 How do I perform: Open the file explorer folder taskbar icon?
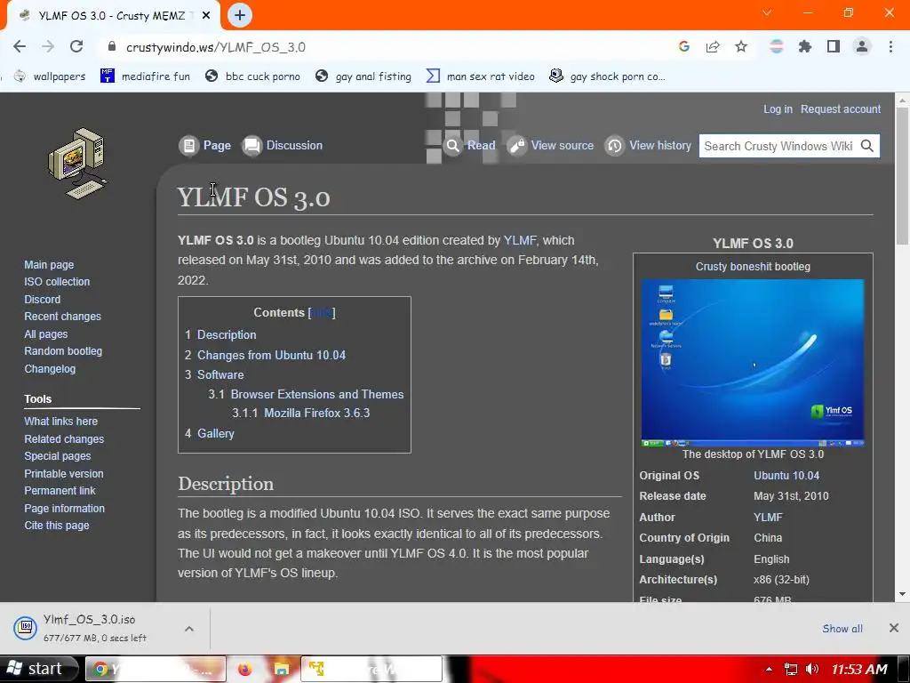point(282,669)
